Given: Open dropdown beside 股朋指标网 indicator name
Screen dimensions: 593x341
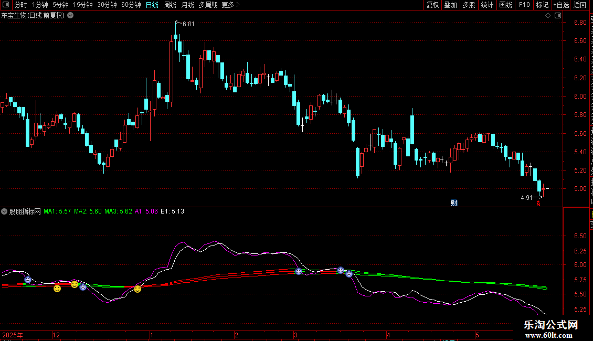Looking at the screenshot, I should pos(4,211).
